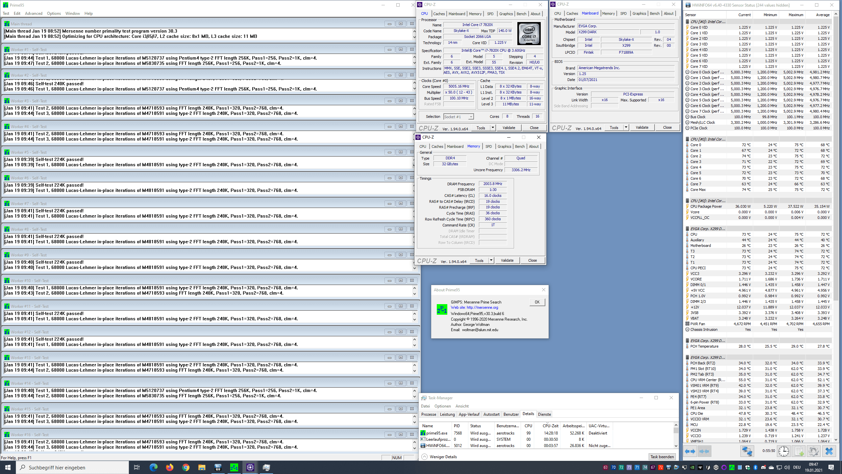The image size is (842, 474).
Task: Click OK in About Prime95 dialog
Action: point(537,302)
